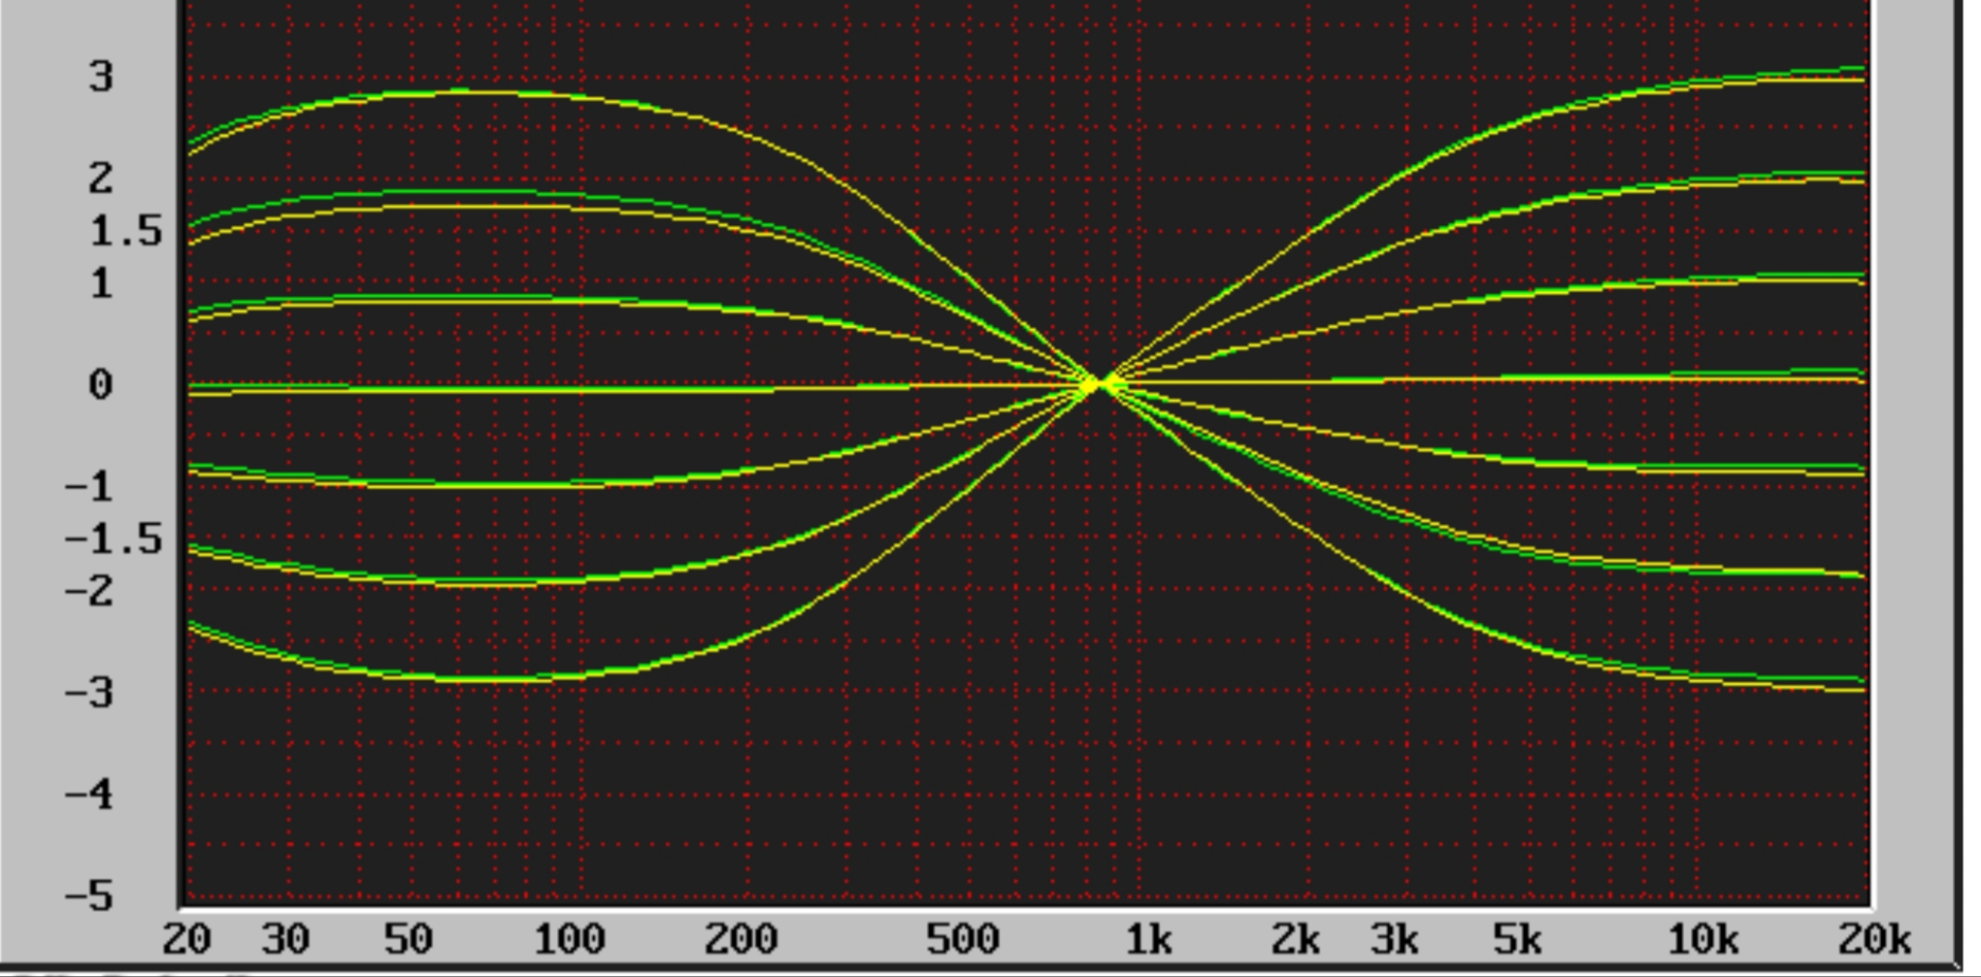Select the 1k frequency axis label
The image size is (1981, 977).
1149,939
